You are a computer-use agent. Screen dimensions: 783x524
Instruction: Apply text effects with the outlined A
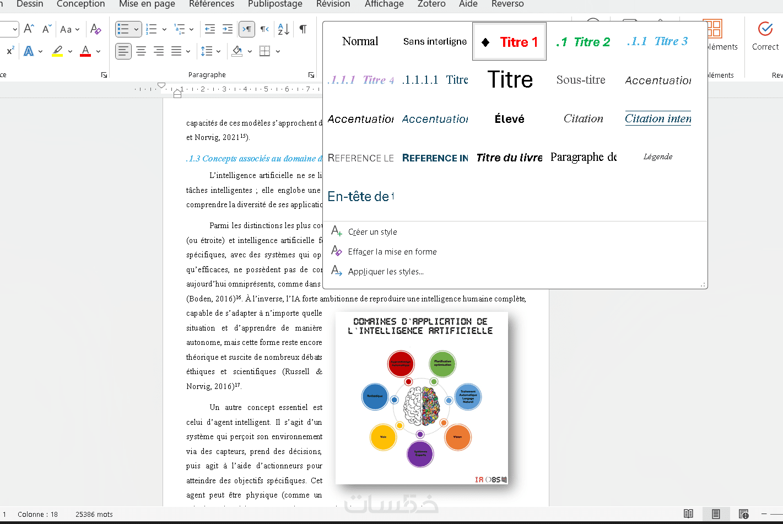pyautogui.click(x=29, y=51)
